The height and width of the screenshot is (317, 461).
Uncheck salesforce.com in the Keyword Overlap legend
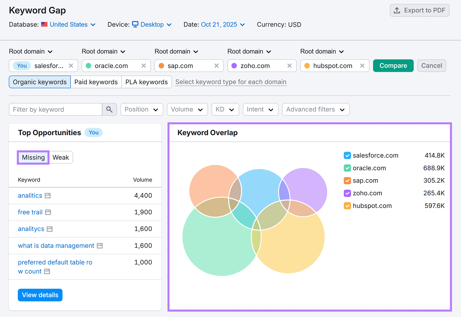click(x=347, y=155)
